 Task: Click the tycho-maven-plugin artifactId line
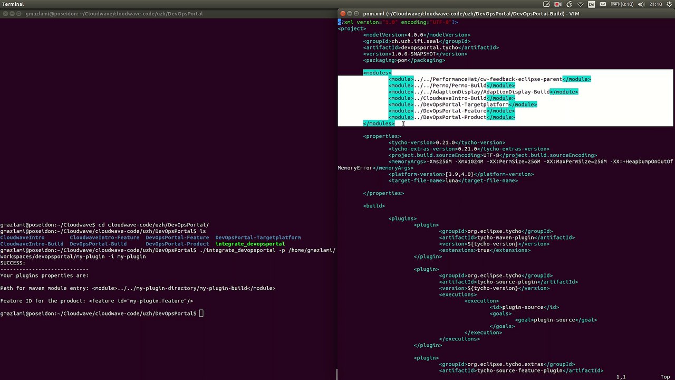coord(507,237)
